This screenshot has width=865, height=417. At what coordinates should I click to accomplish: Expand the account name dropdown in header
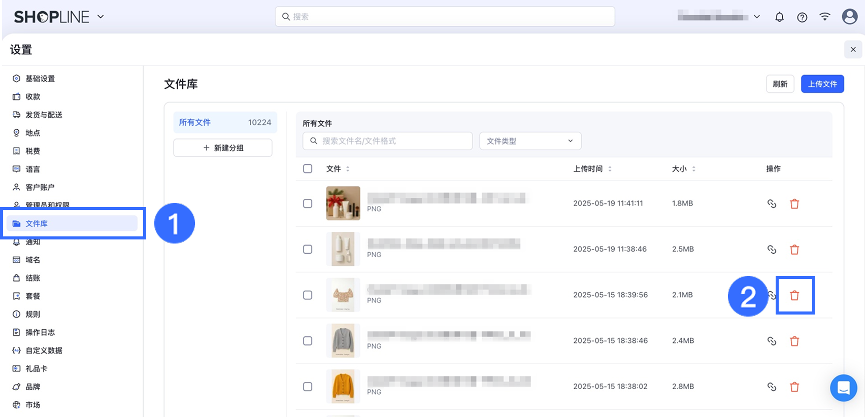[x=757, y=17]
